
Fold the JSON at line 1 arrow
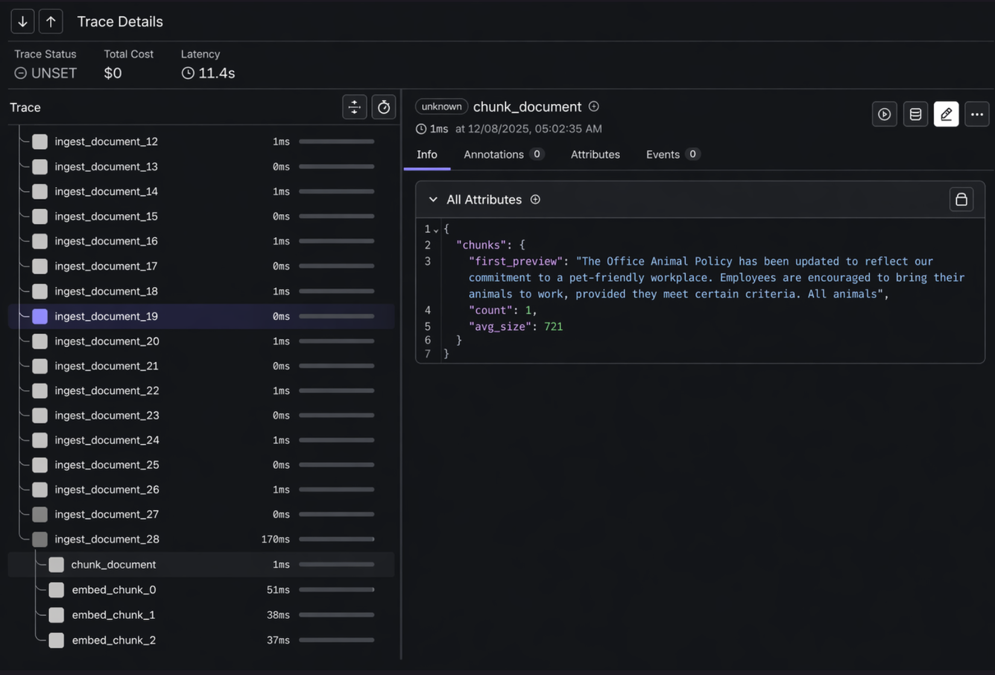[436, 230]
